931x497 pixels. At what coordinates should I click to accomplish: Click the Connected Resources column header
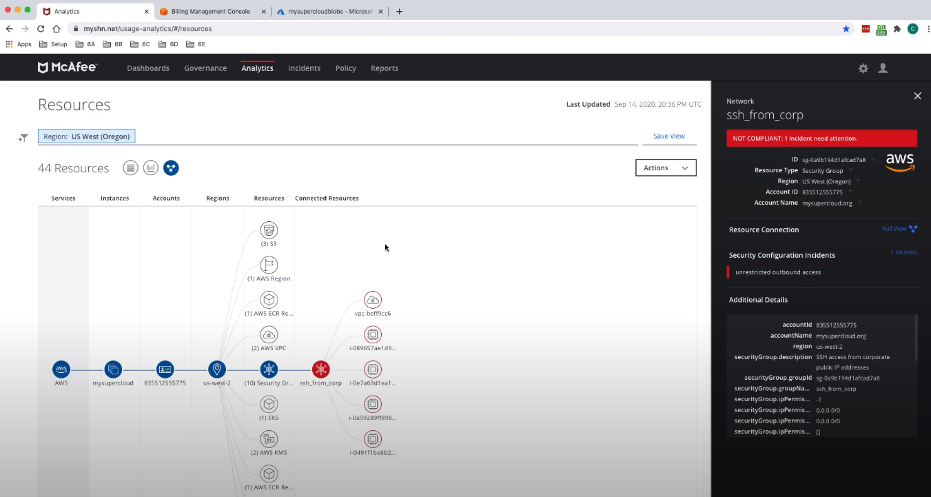tap(327, 199)
